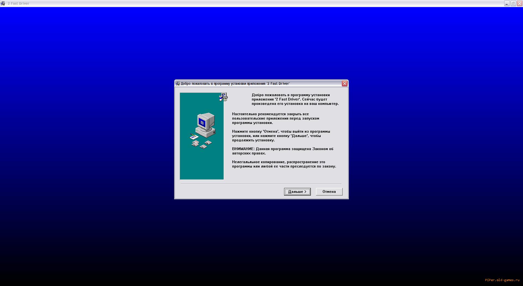Screen dimensions: 523x286
Task: Click the computer illustration in the teal panel
Action: (x=203, y=130)
